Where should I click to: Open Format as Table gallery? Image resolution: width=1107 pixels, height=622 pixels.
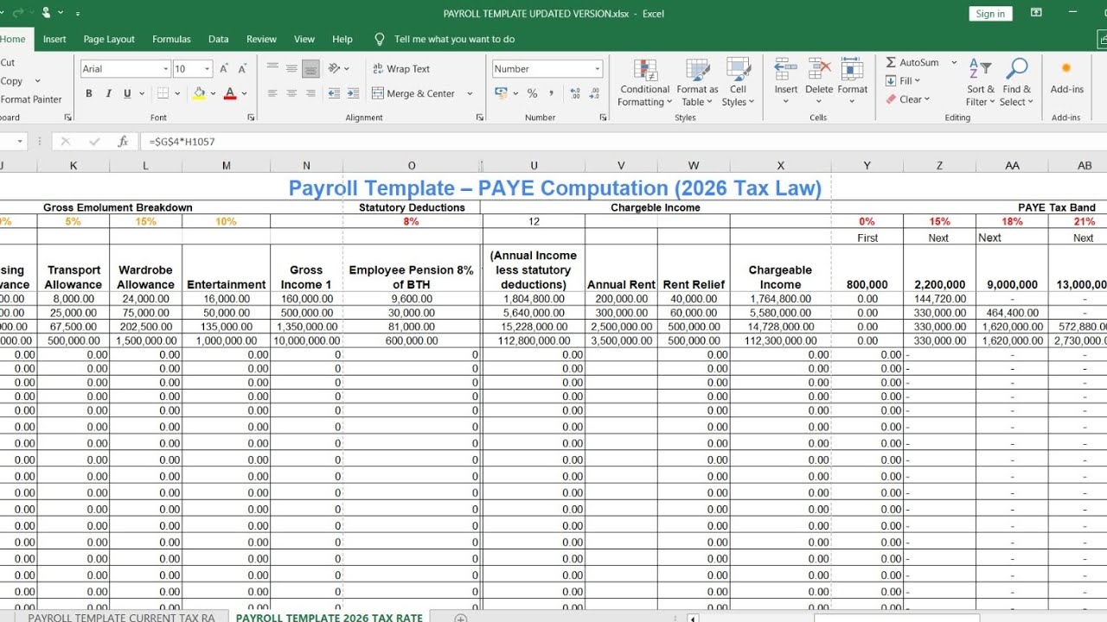tap(697, 83)
